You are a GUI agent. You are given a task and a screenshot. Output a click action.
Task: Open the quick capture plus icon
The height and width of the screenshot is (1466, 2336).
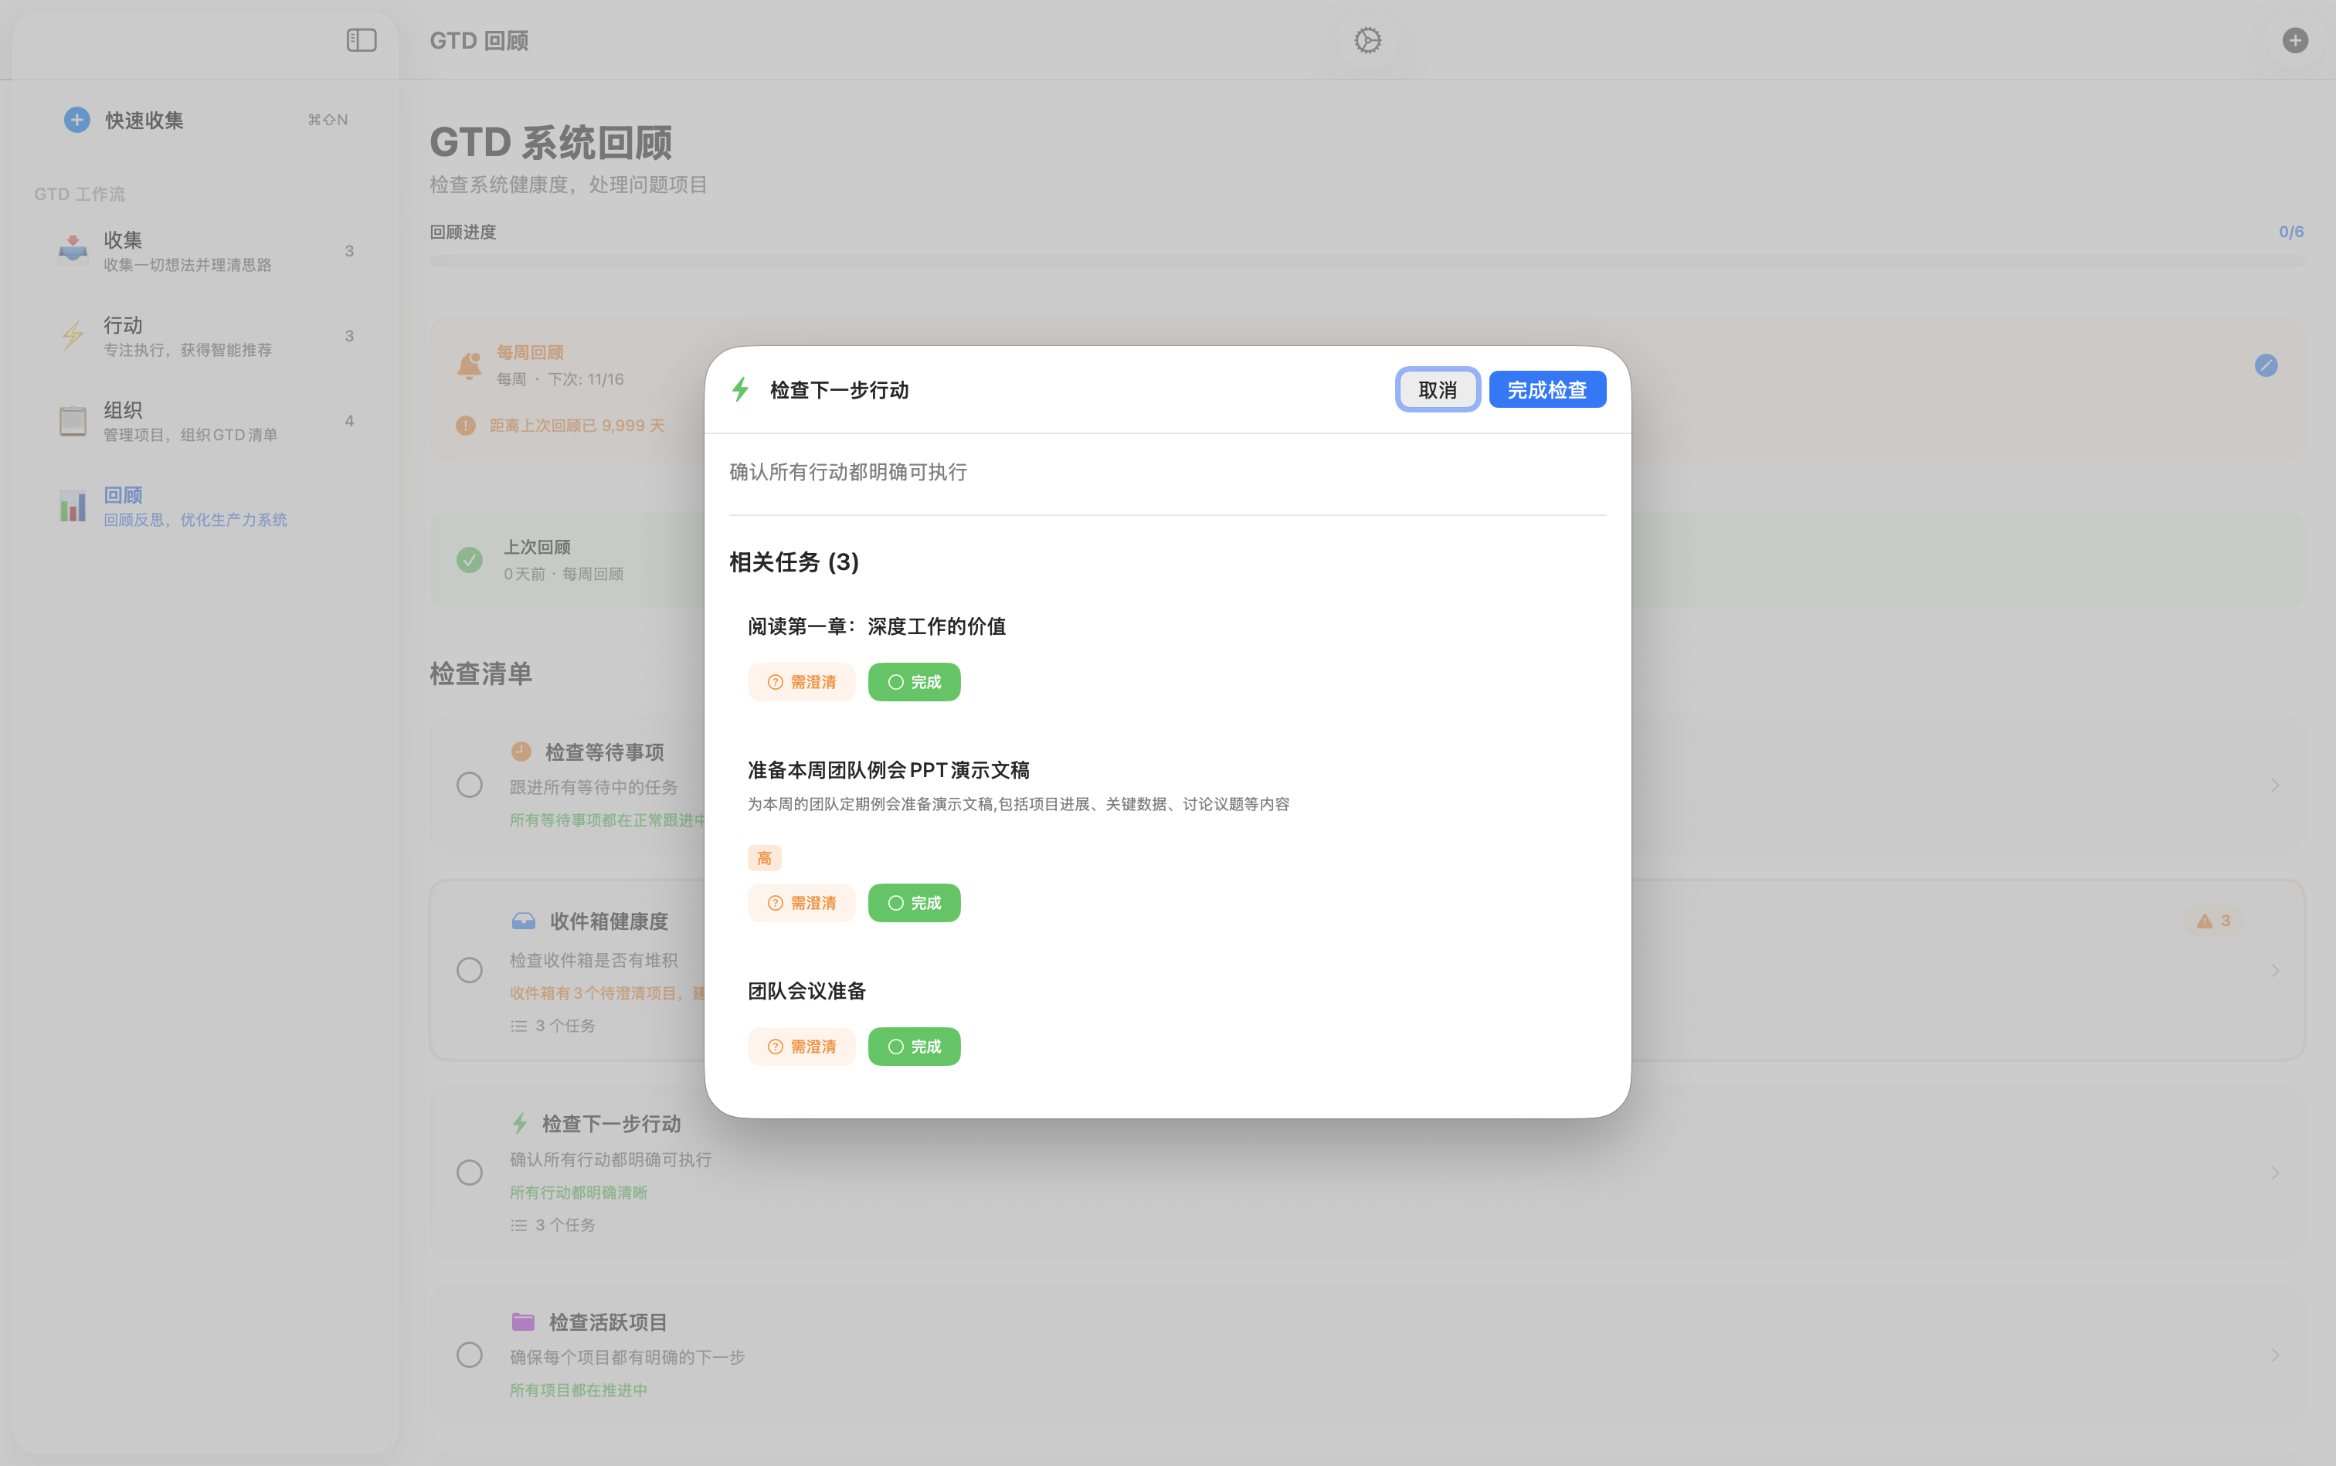76,119
